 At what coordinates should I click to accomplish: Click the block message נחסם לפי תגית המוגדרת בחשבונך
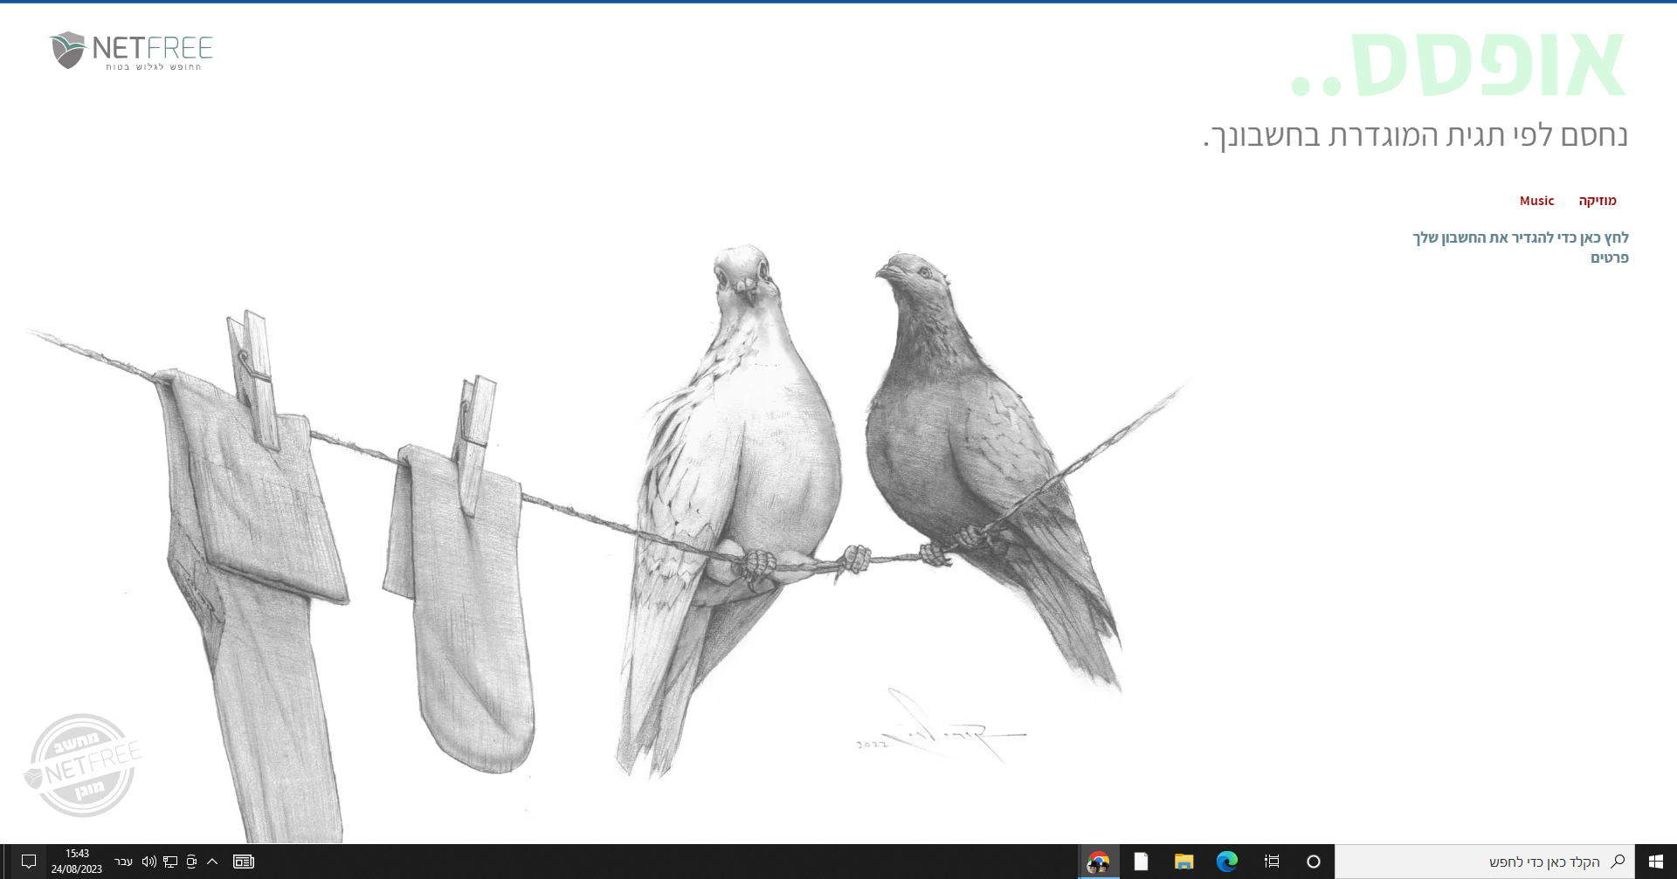click(x=1416, y=135)
